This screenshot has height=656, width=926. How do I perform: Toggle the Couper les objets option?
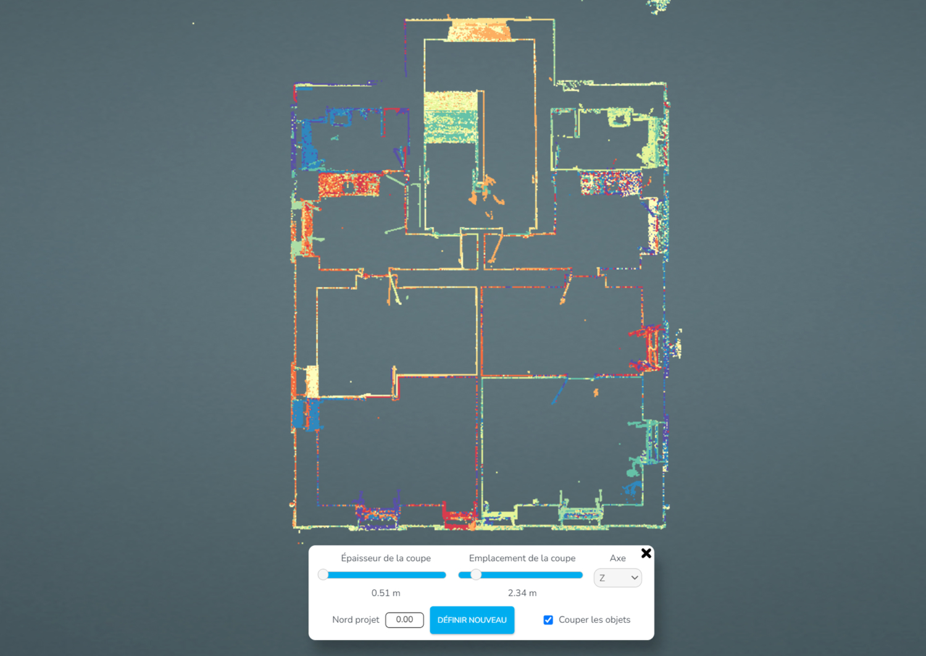coord(548,620)
